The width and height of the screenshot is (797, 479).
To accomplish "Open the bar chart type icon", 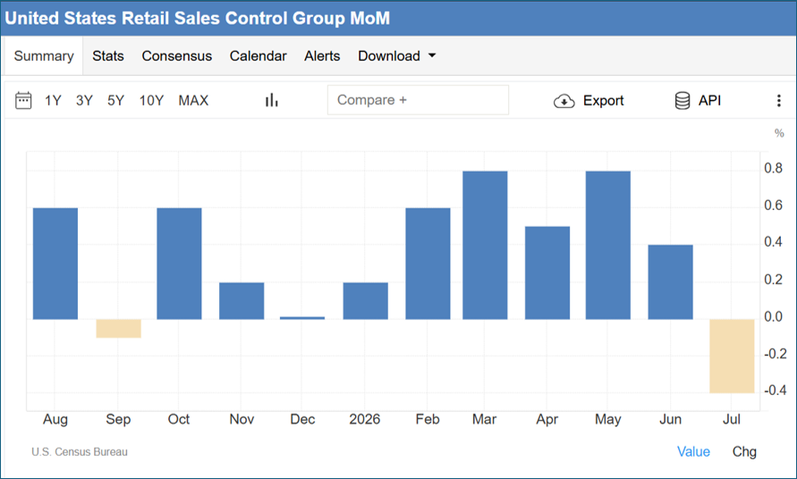I will point(271,100).
